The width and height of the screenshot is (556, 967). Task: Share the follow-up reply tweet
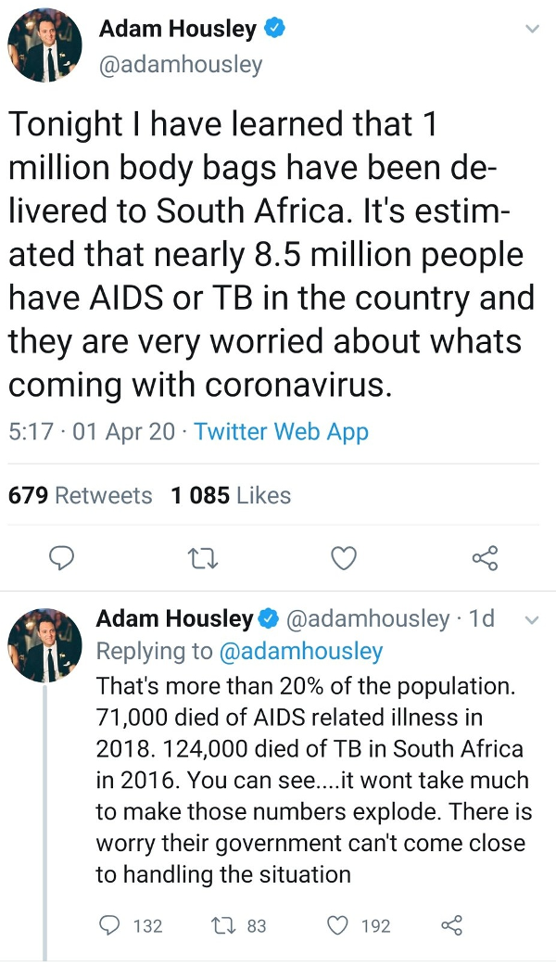coord(451,925)
